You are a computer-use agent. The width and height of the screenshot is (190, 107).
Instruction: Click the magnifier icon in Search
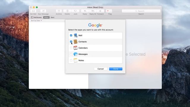pyautogui.click(x=136, y=11)
